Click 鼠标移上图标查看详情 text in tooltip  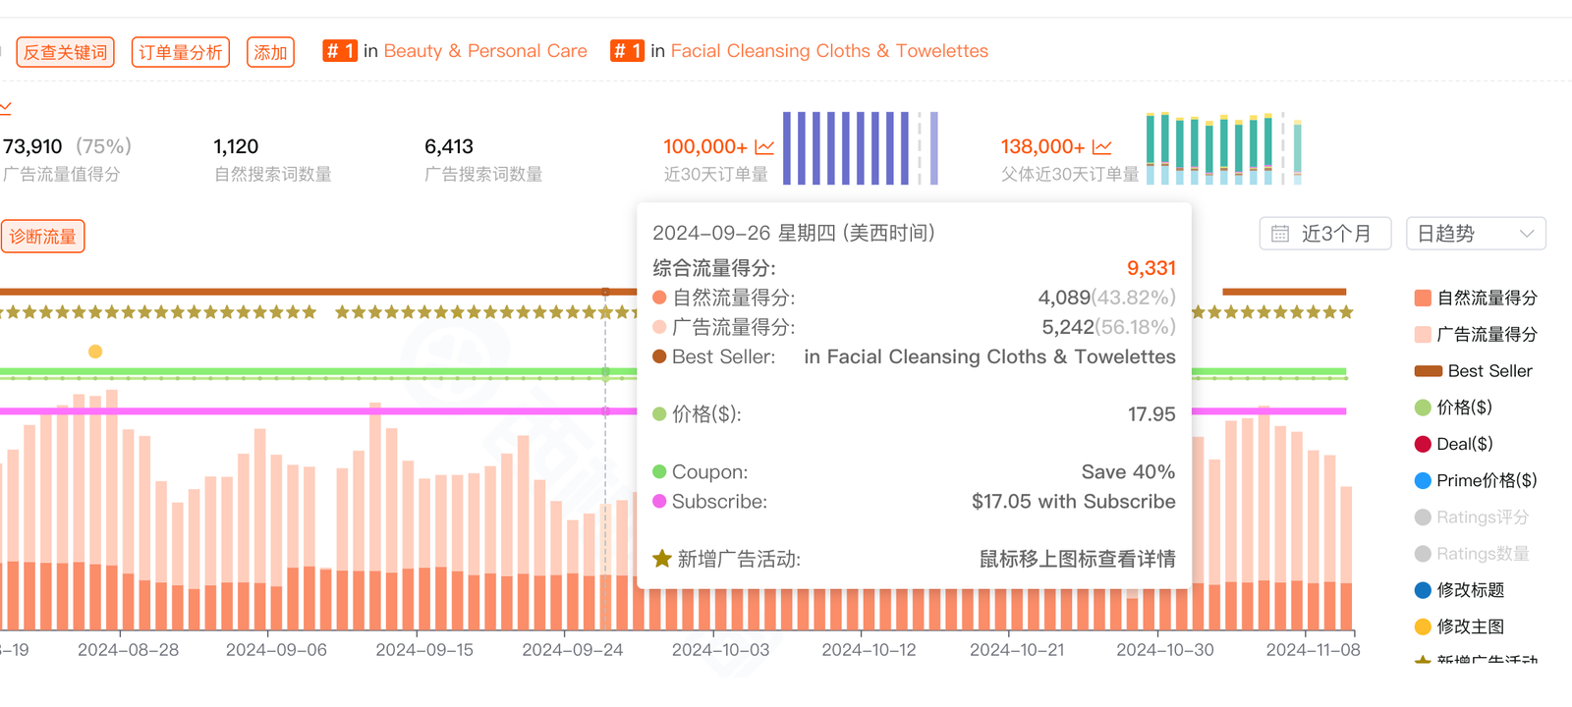1077,560
